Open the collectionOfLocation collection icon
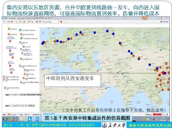This screenshot has height=129, width=172. click(20, 66)
